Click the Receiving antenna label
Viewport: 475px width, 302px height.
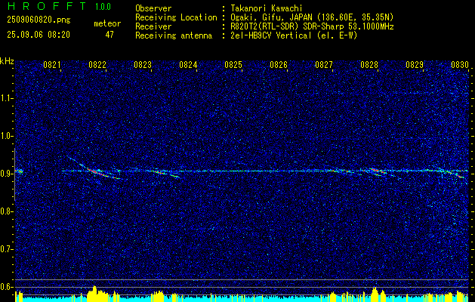174,35
